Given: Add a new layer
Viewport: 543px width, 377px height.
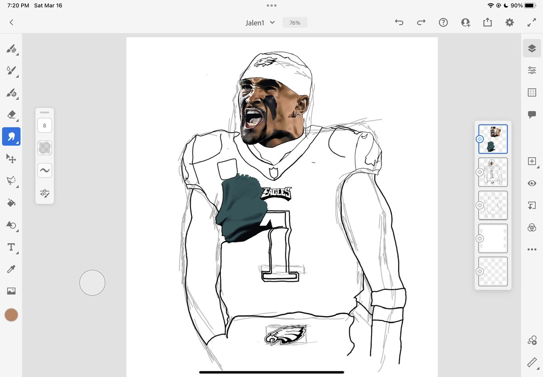Looking at the screenshot, I should [x=532, y=161].
